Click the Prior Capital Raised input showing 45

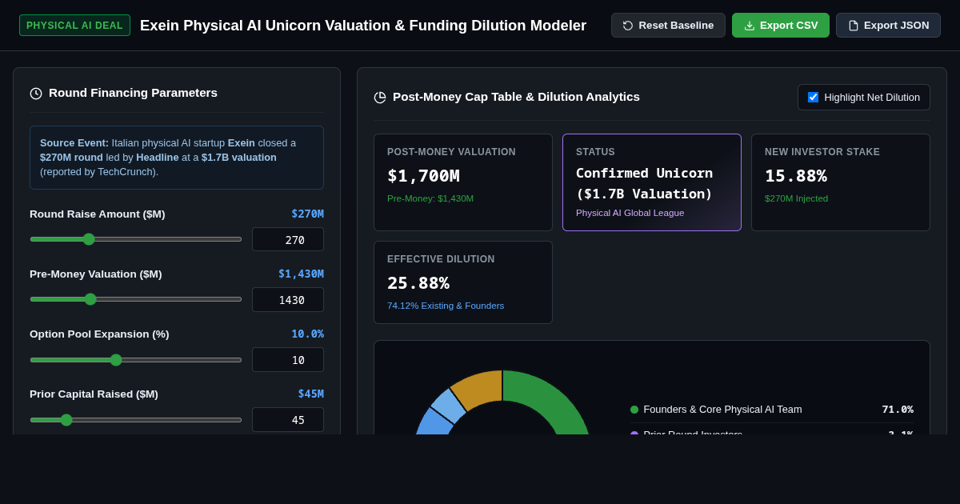pos(288,420)
